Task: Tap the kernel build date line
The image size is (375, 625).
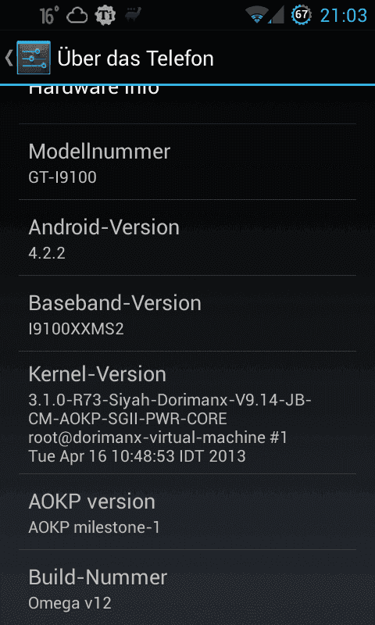Action: 137,456
